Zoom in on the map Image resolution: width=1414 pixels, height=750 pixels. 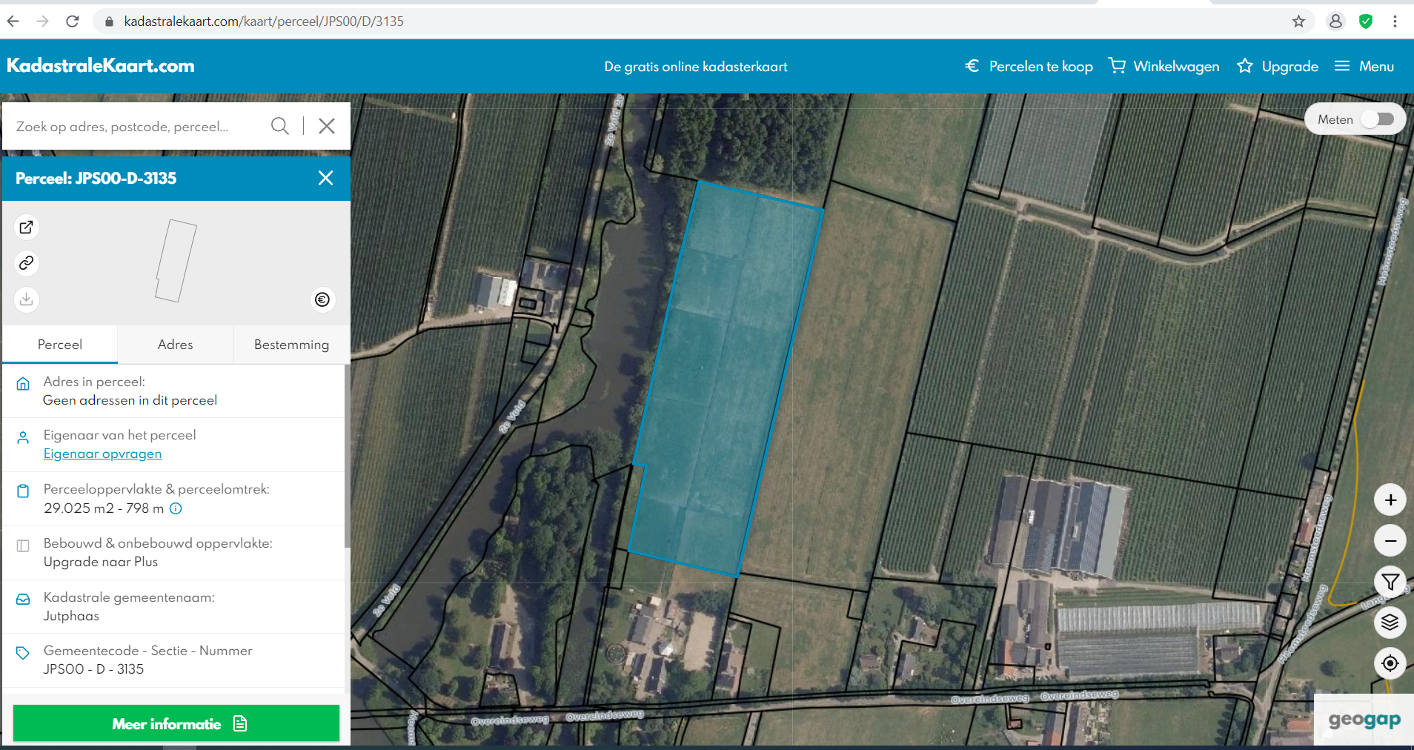point(1390,500)
